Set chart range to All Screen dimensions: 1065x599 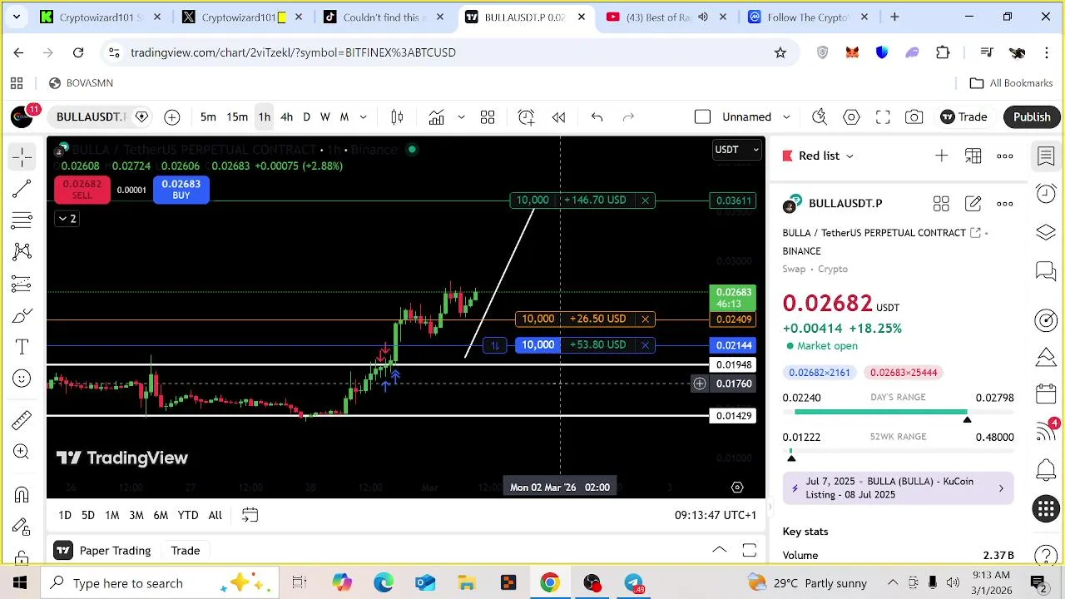215,516
